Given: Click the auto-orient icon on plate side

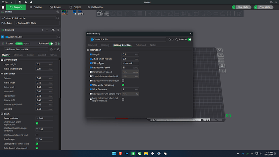Looking at the screenshot, I should pos(221,55).
